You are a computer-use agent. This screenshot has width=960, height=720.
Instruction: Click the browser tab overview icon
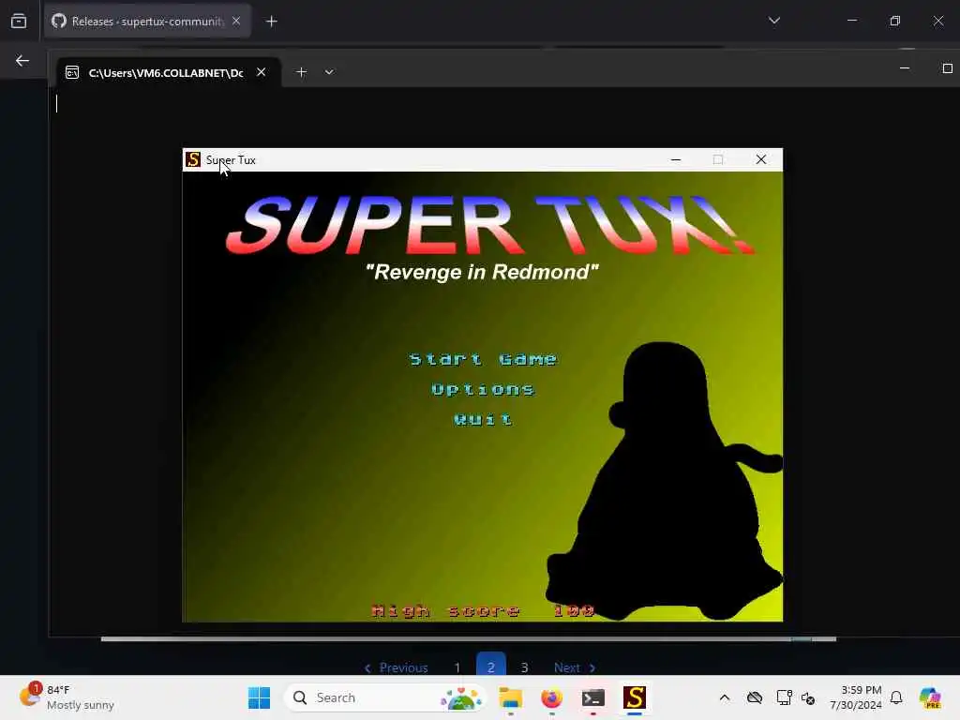19,22
